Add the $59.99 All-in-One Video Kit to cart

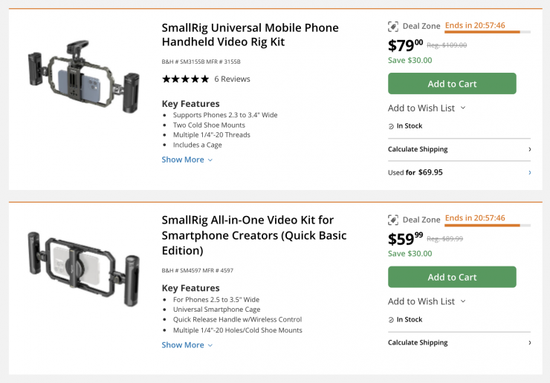coord(452,278)
